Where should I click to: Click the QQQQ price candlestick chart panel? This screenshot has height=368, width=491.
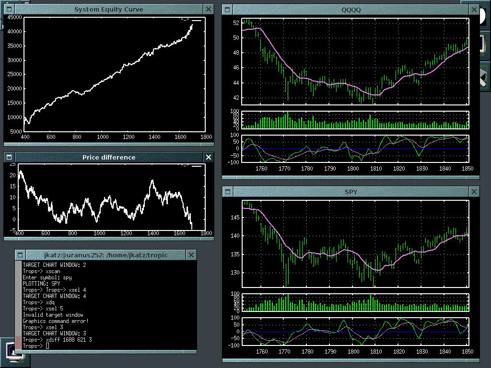point(355,61)
